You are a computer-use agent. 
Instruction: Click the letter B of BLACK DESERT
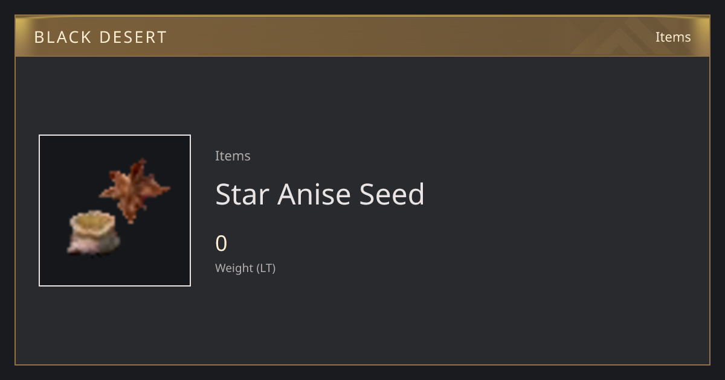pyautogui.click(x=39, y=37)
